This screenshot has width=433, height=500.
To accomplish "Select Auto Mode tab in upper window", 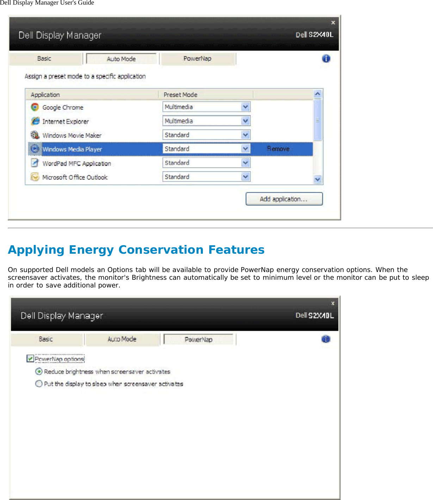I will click(121, 59).
